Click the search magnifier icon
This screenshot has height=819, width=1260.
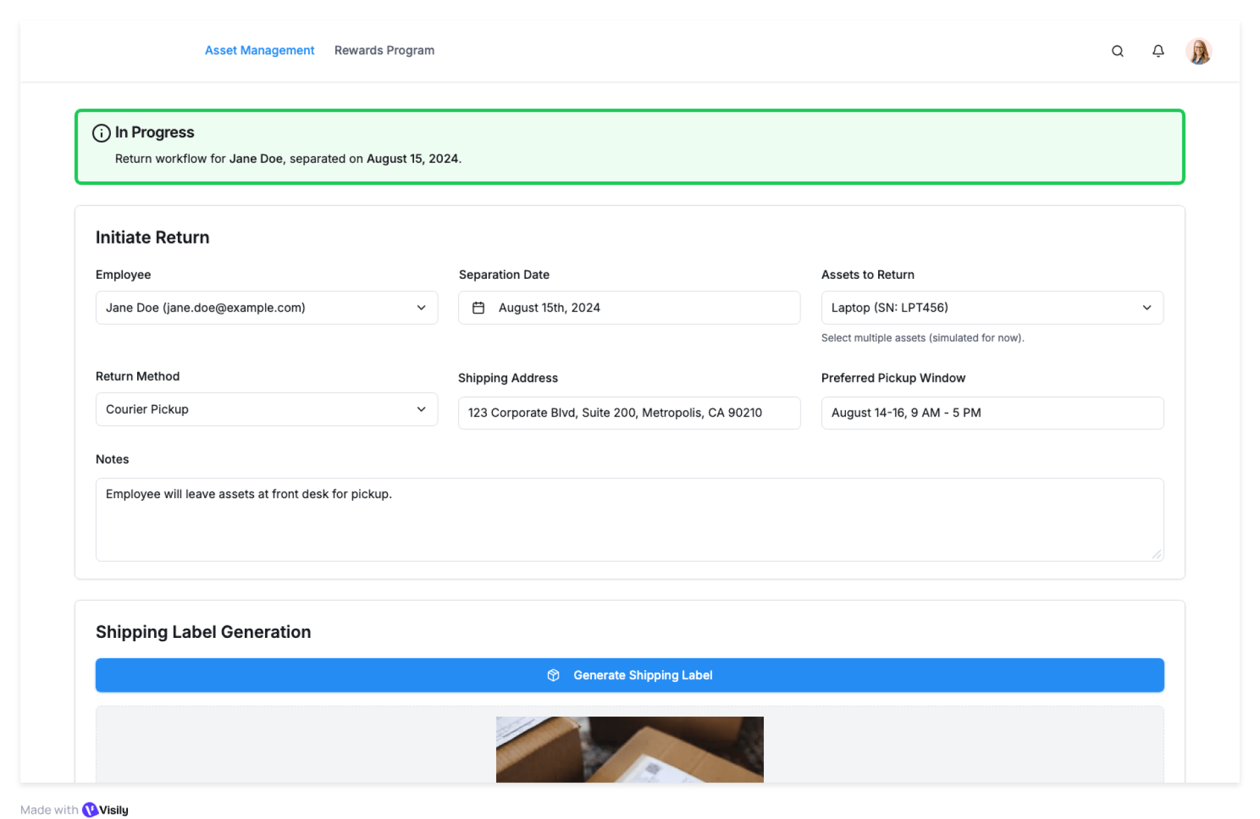1117,51
